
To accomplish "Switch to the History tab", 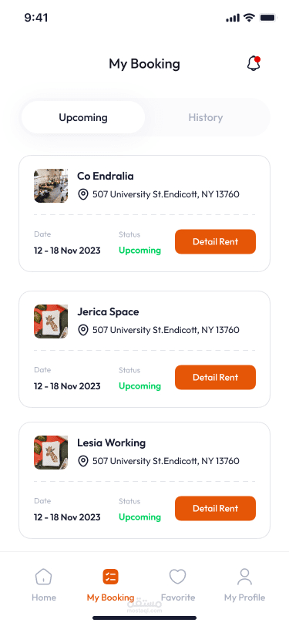I will coord(206,117).
